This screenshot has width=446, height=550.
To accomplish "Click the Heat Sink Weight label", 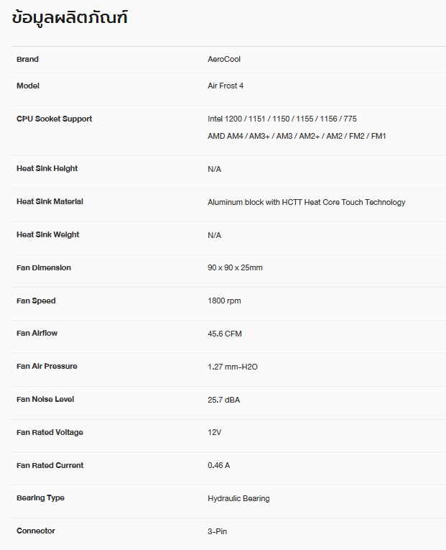I will click(x=47, y=234).
